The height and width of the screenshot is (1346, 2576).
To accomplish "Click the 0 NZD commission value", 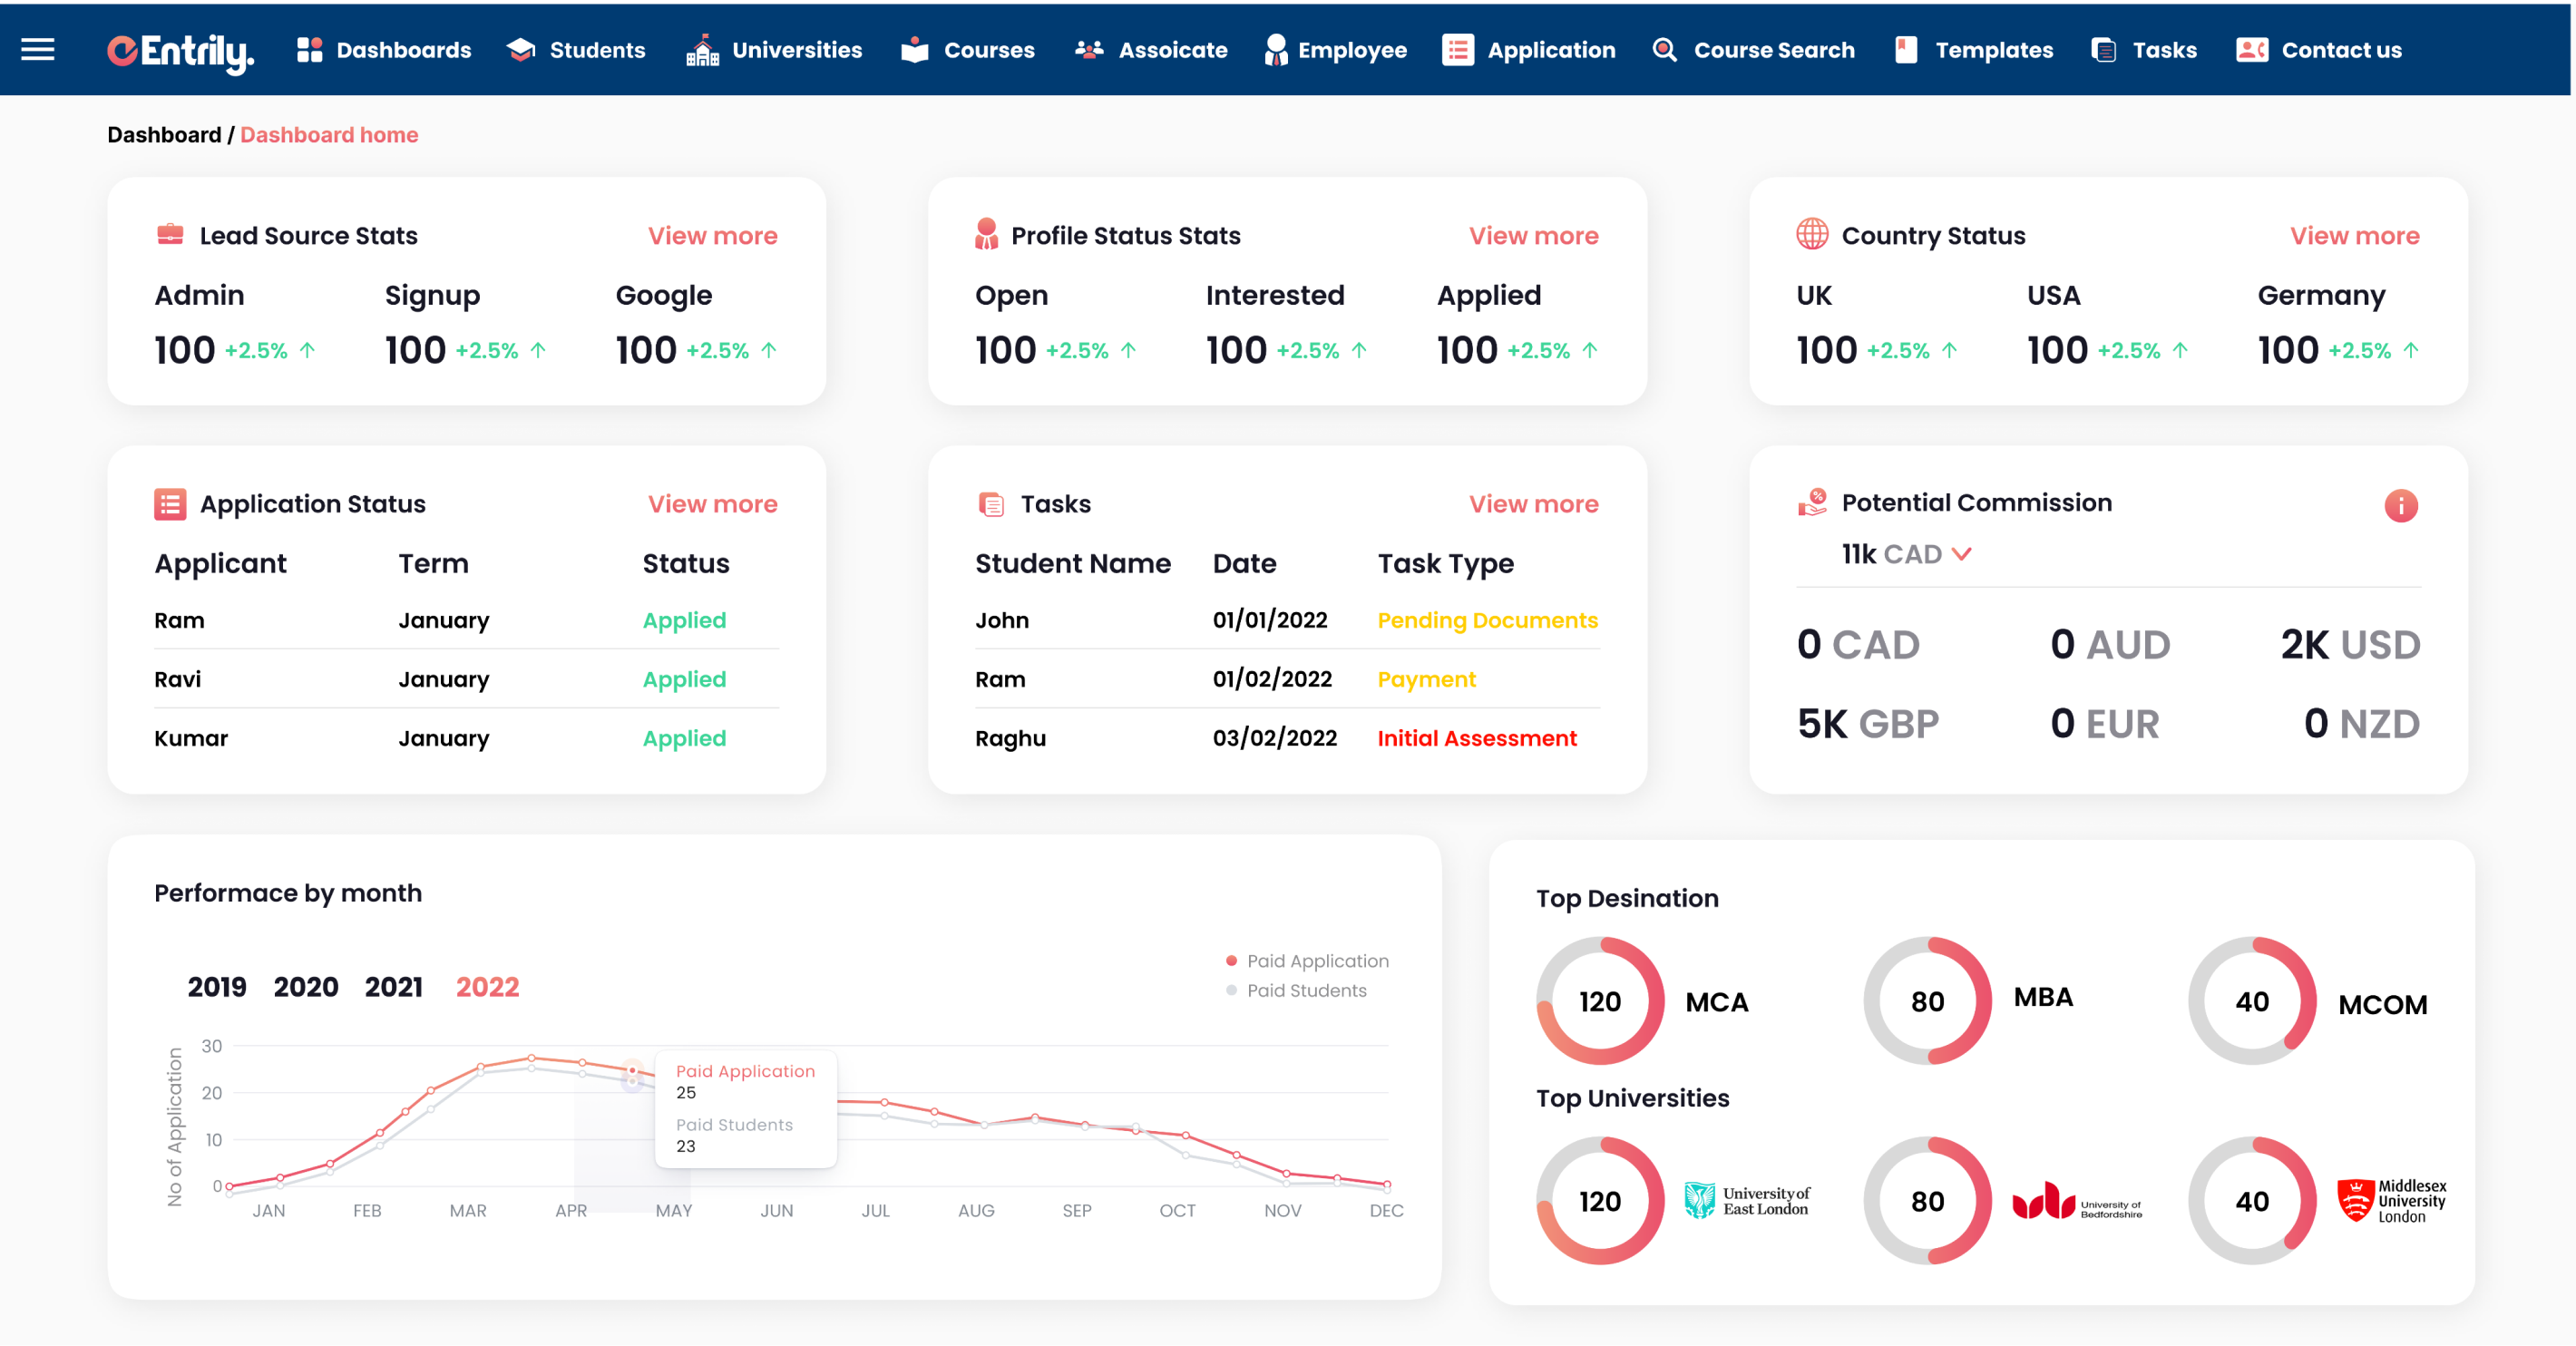I will pyautogui.click(x=2362, y=724).
